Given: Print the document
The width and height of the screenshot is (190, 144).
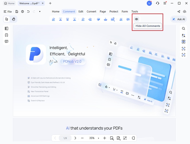Looking at the screenshot, I should 22,12.
